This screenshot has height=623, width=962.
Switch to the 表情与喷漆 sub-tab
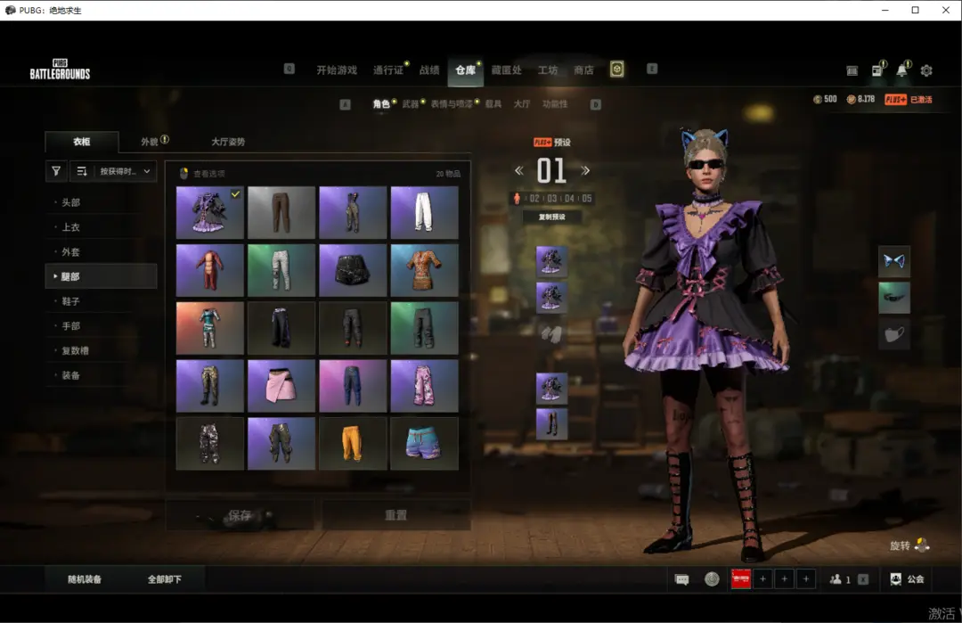click(452, 103)
